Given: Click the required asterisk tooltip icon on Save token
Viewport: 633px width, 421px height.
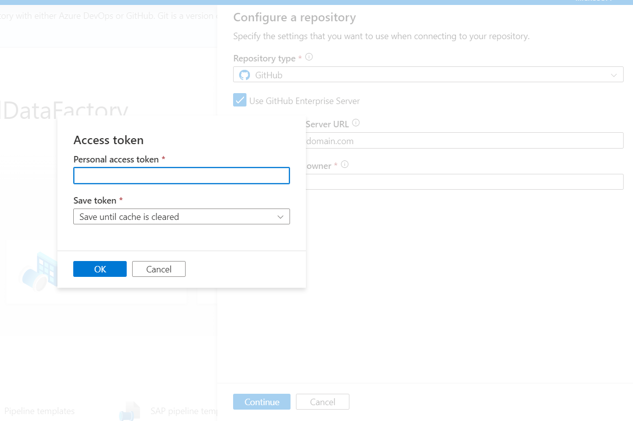Looking at the screenshot, I should (120, 199).
